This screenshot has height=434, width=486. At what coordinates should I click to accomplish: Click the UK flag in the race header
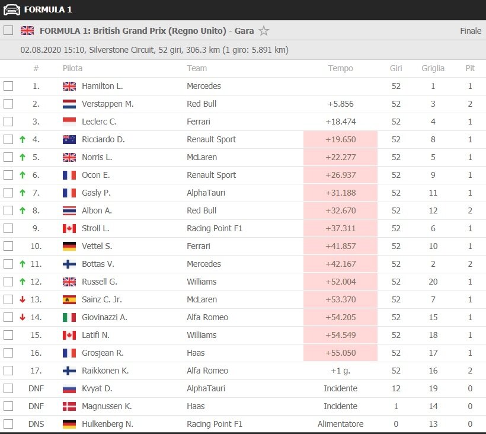(27, 31)
